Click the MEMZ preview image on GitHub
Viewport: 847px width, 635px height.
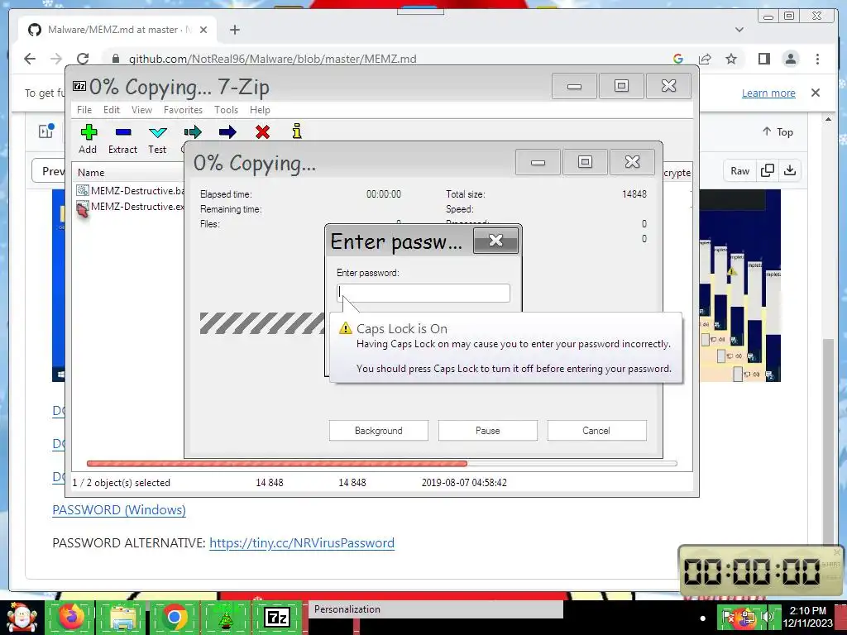point(740,285)
